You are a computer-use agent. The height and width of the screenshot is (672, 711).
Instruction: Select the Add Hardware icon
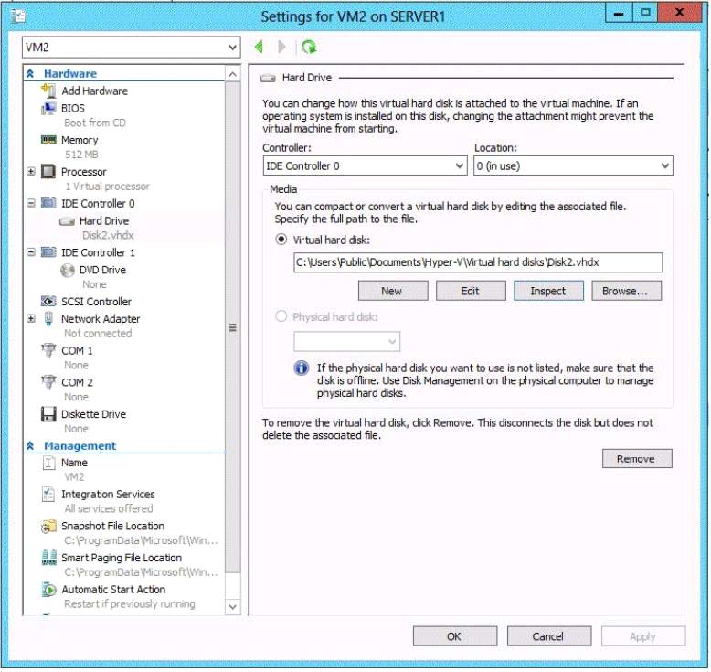pos(48,91)
